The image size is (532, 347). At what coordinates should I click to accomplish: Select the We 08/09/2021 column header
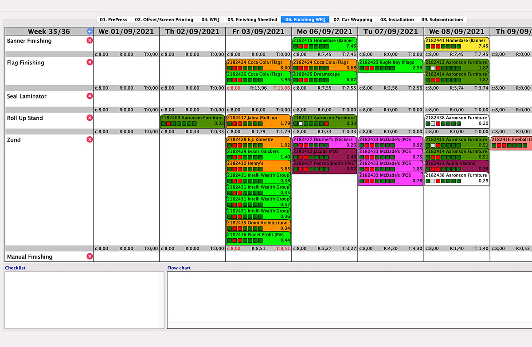pyautogui.click(x=457, y=32)
